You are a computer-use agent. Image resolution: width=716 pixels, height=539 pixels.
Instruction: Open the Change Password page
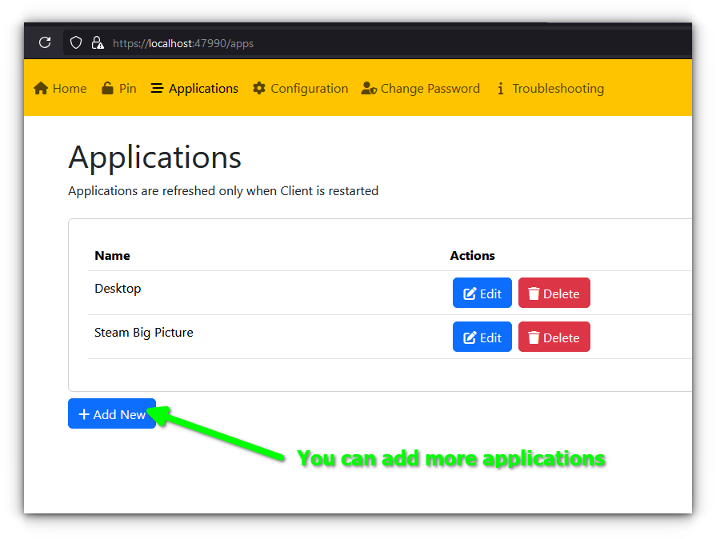tap(420, 89)
